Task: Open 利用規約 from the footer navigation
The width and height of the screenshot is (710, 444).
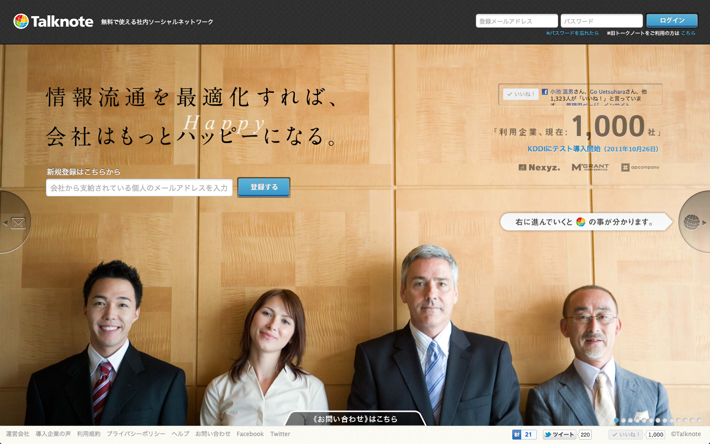Action: [x=88, y=434]
